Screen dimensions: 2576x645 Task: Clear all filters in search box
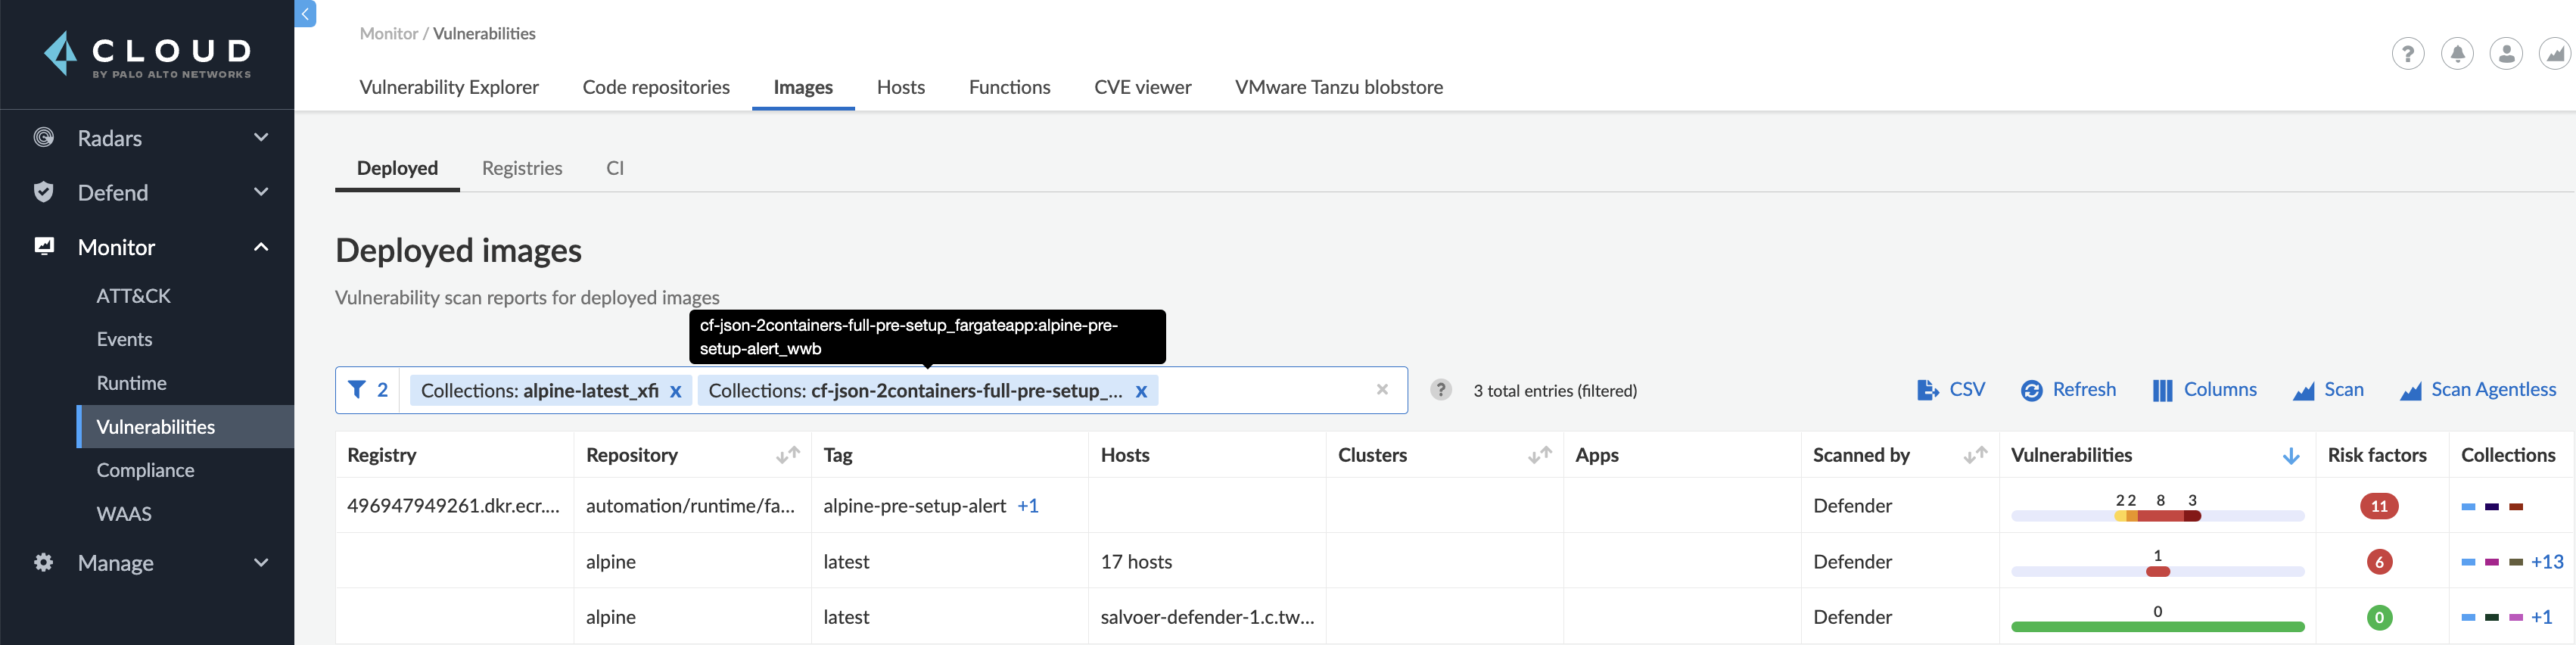(x=1382, y=390)
